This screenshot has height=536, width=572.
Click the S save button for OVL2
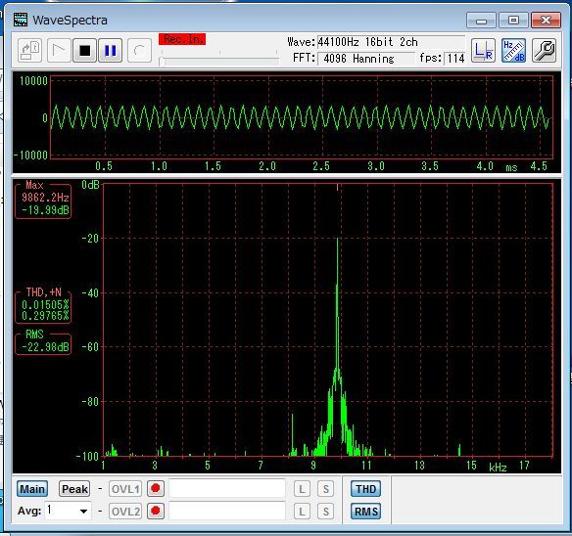(326, 512)
